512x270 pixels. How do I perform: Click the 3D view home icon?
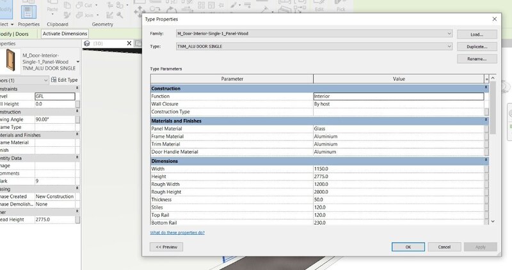pos(88,43)
